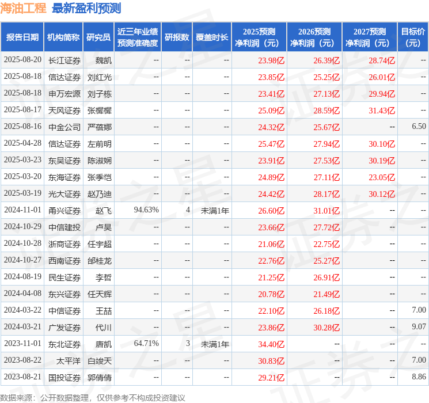Click the 研究员 column header

pyautogui.click(x=98, y=37)
